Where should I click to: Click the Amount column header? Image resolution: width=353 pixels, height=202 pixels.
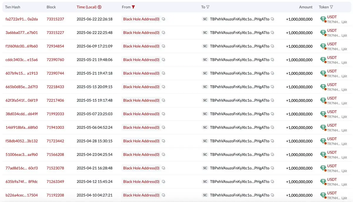[306, 7]
